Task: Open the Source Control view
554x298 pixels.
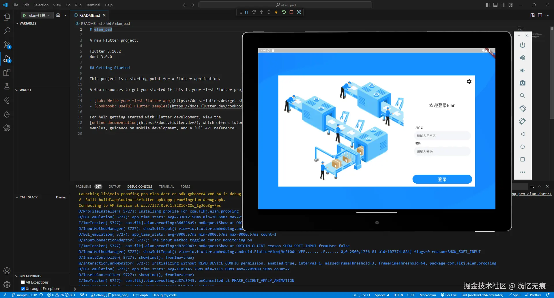Action: point(7,45)
